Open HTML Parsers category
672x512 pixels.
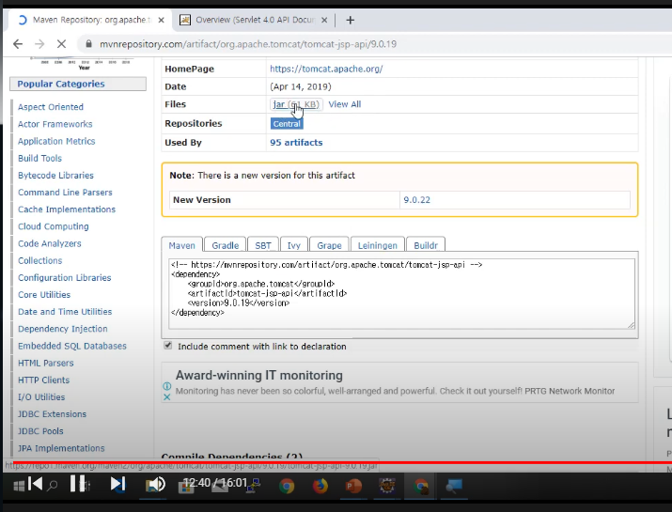[x=45, y=363]
